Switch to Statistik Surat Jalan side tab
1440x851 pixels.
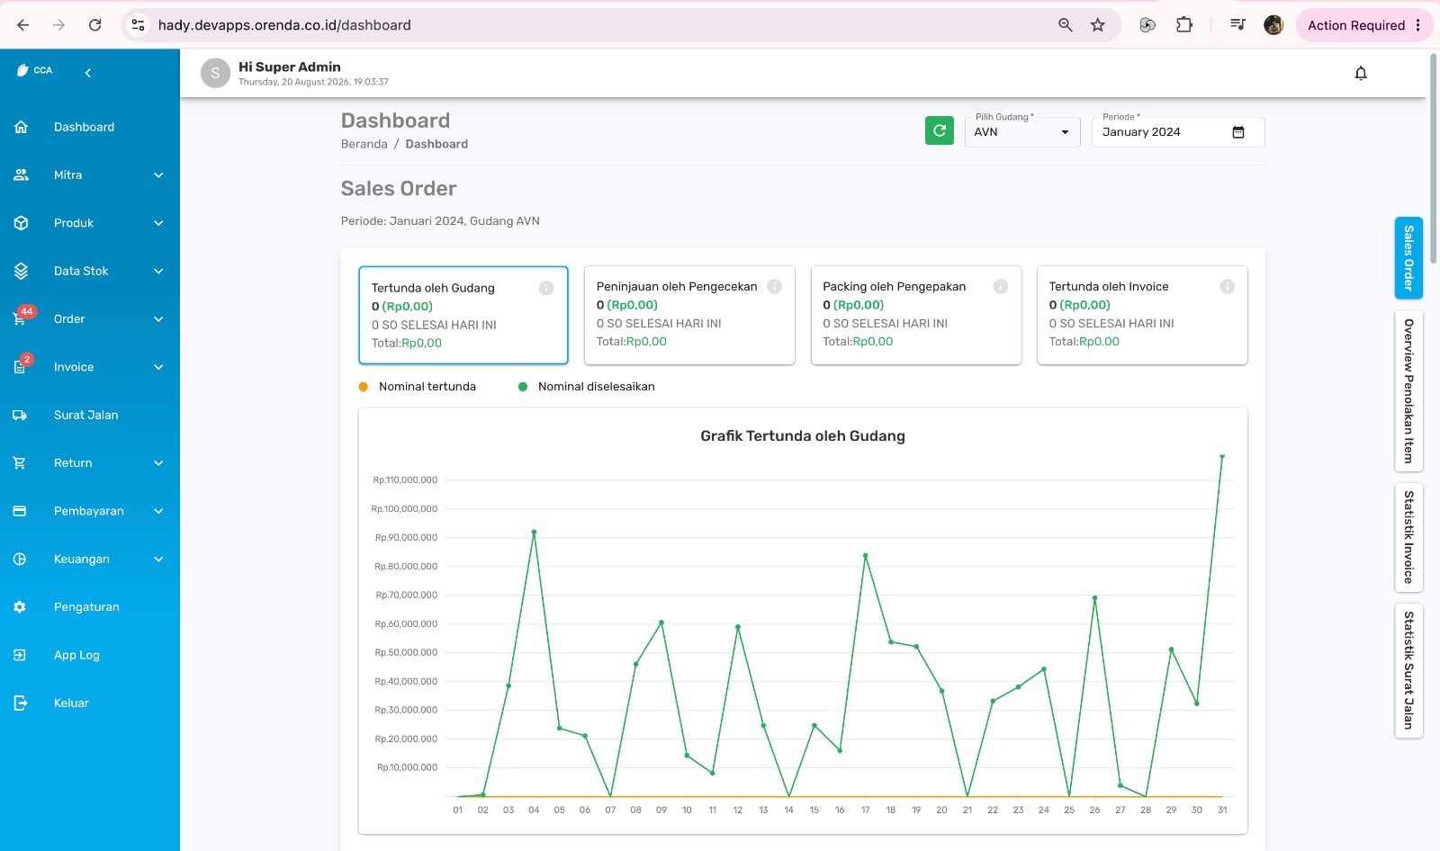1408,670
